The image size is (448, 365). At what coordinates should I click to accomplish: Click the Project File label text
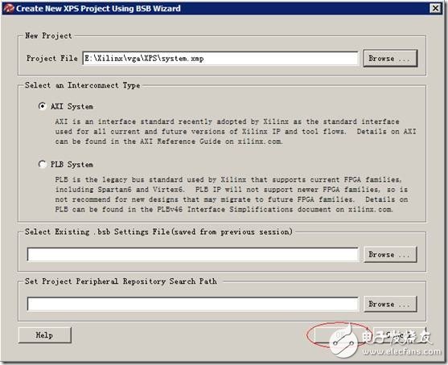click(52, 58)
